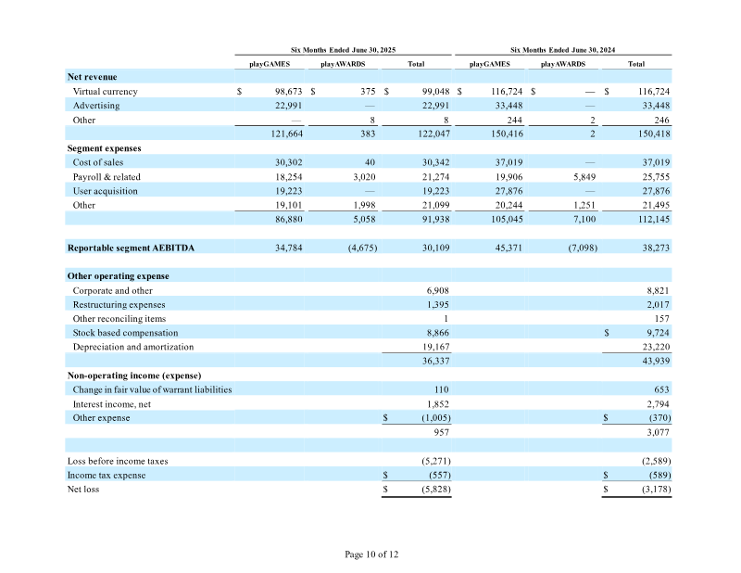Click the Other operating expense heading
The width and height of the screenshot is (741, 573).
[119, 276]
